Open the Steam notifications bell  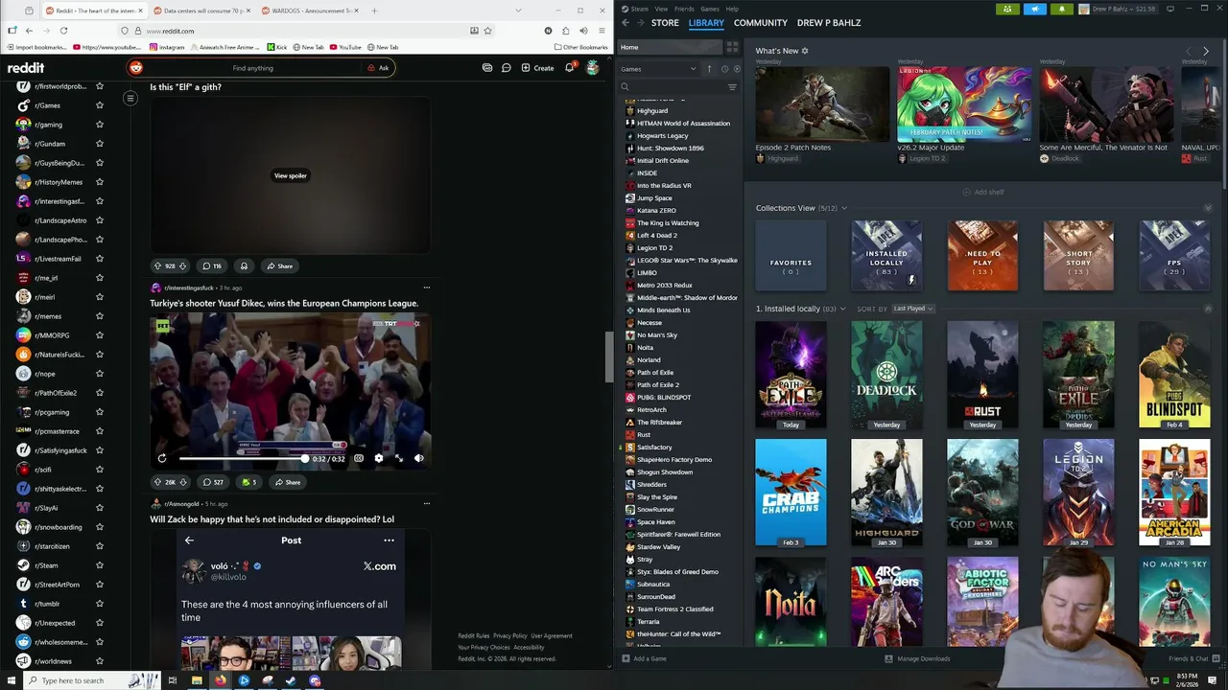(1062, 9)
